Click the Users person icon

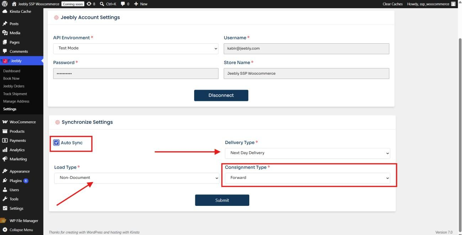click(x=5, y=190)
